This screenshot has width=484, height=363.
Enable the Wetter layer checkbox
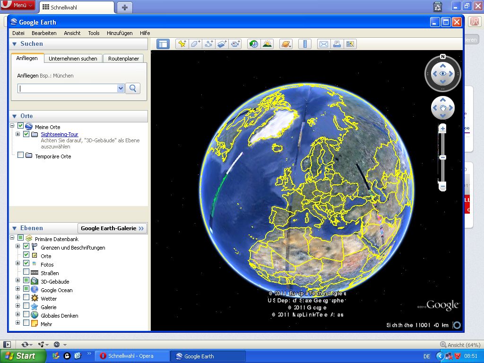click(x=26, y=297)
